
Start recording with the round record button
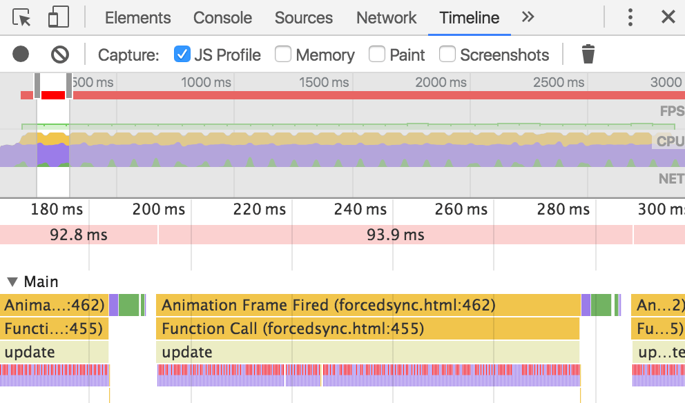pos(21,54)
